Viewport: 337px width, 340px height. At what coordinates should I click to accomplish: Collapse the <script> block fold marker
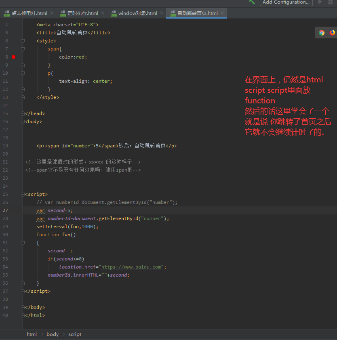23,194
